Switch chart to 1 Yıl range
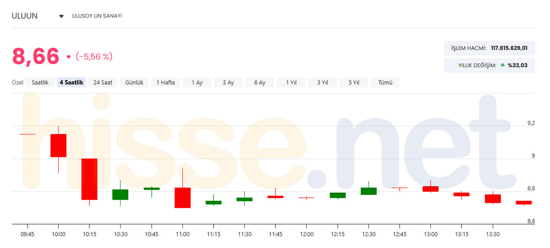The height and width of the screenshot is (248, 550). [291, 82]
